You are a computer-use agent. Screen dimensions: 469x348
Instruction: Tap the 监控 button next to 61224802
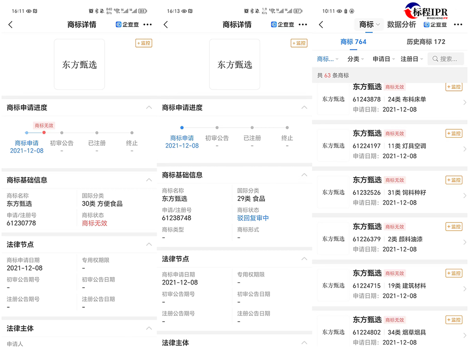454,320
